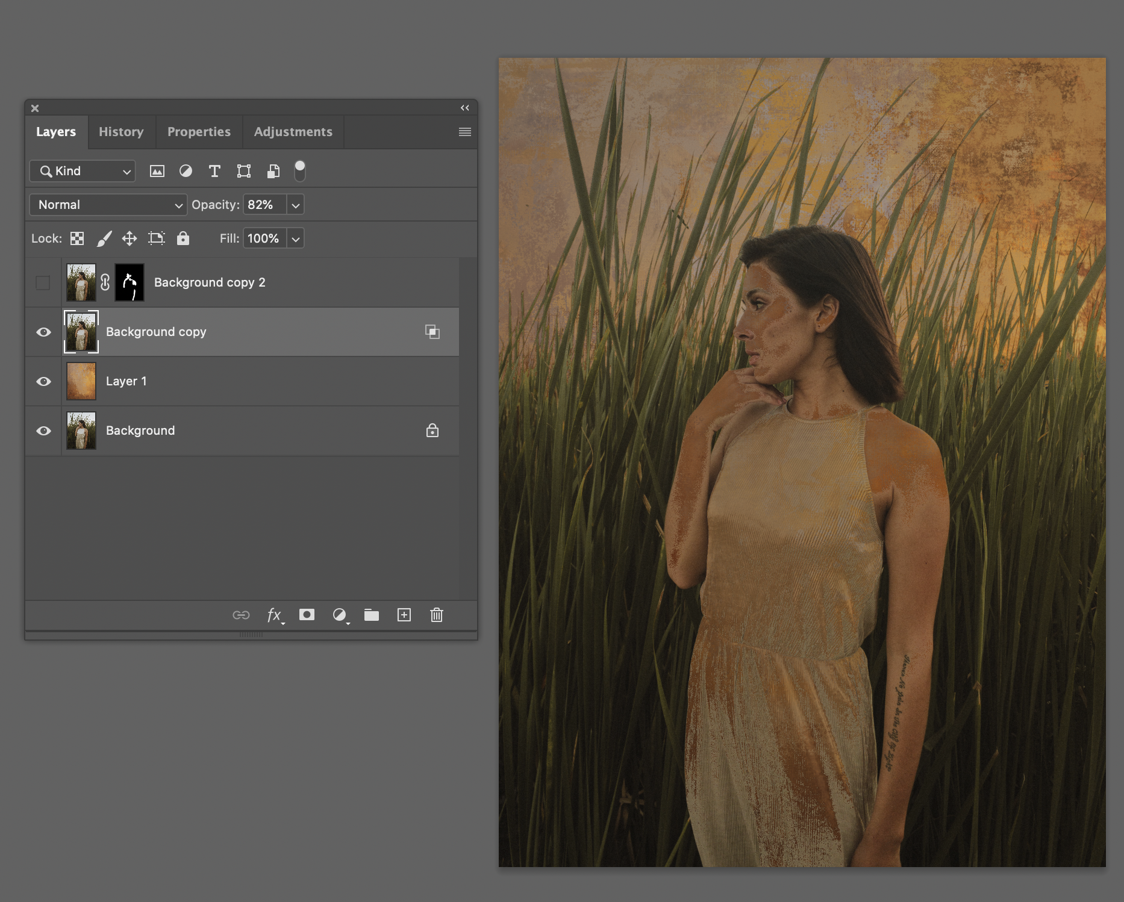Image resolution: width=1124 pixels, height=902 pixels.
Task: Toggle the layer filtering switch
Action: pyautogui.click(x=299, y=171)
